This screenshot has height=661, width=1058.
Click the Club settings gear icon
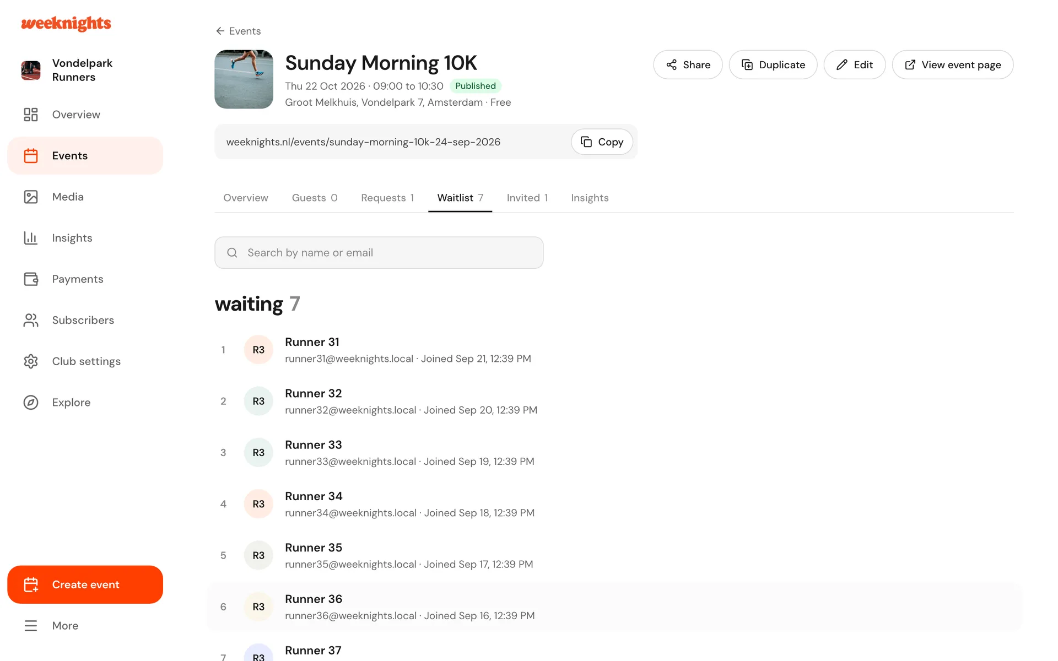point(31,361)
